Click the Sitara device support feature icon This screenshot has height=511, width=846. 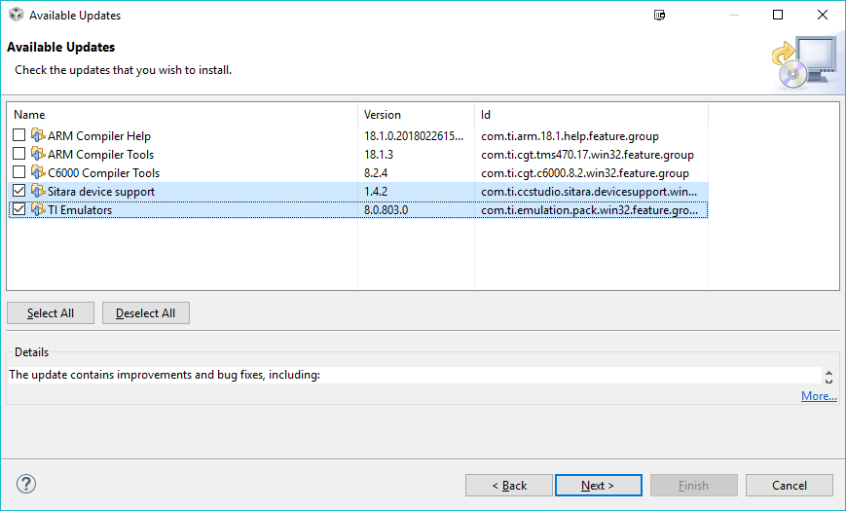pos(38,192)
